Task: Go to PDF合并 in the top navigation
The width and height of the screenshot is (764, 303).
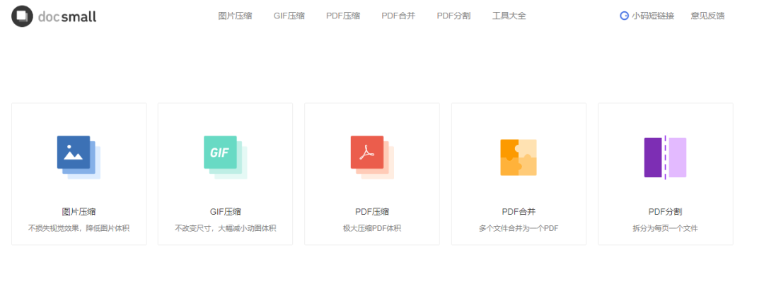Action: coord(398,16)
